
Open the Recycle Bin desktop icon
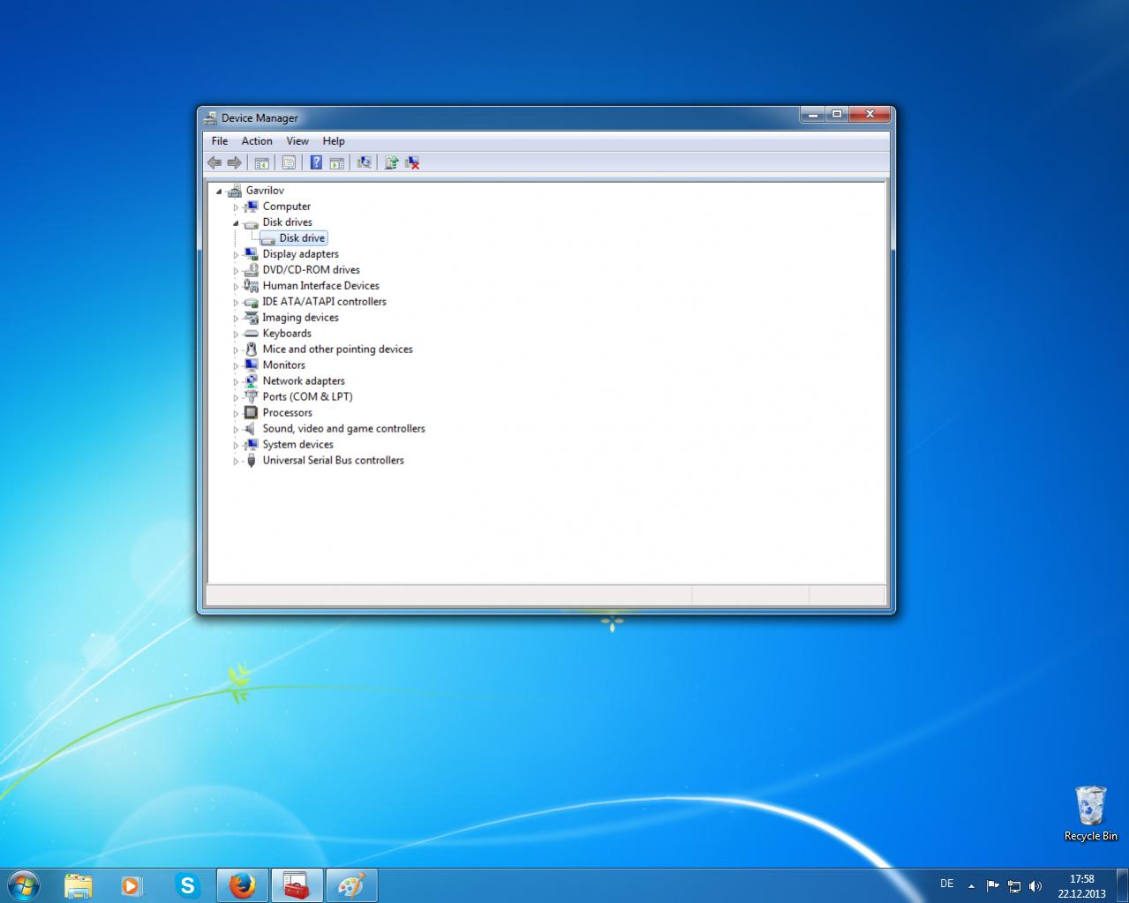coord(1090,813)
